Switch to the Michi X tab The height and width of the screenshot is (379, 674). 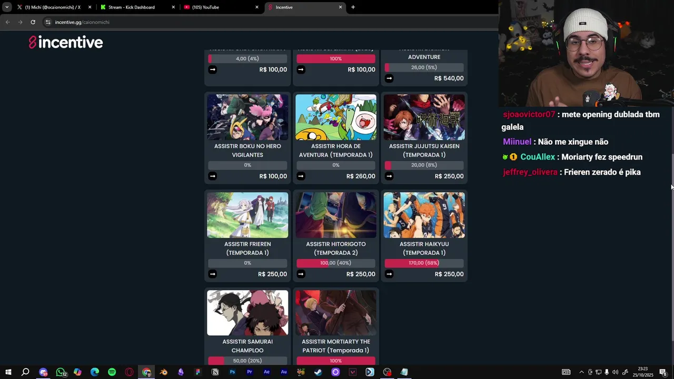pyautogui.click(x=54, y=7)
